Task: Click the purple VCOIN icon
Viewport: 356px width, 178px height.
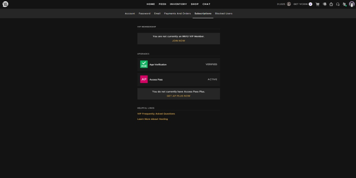Action: click(x=311, y=4)
